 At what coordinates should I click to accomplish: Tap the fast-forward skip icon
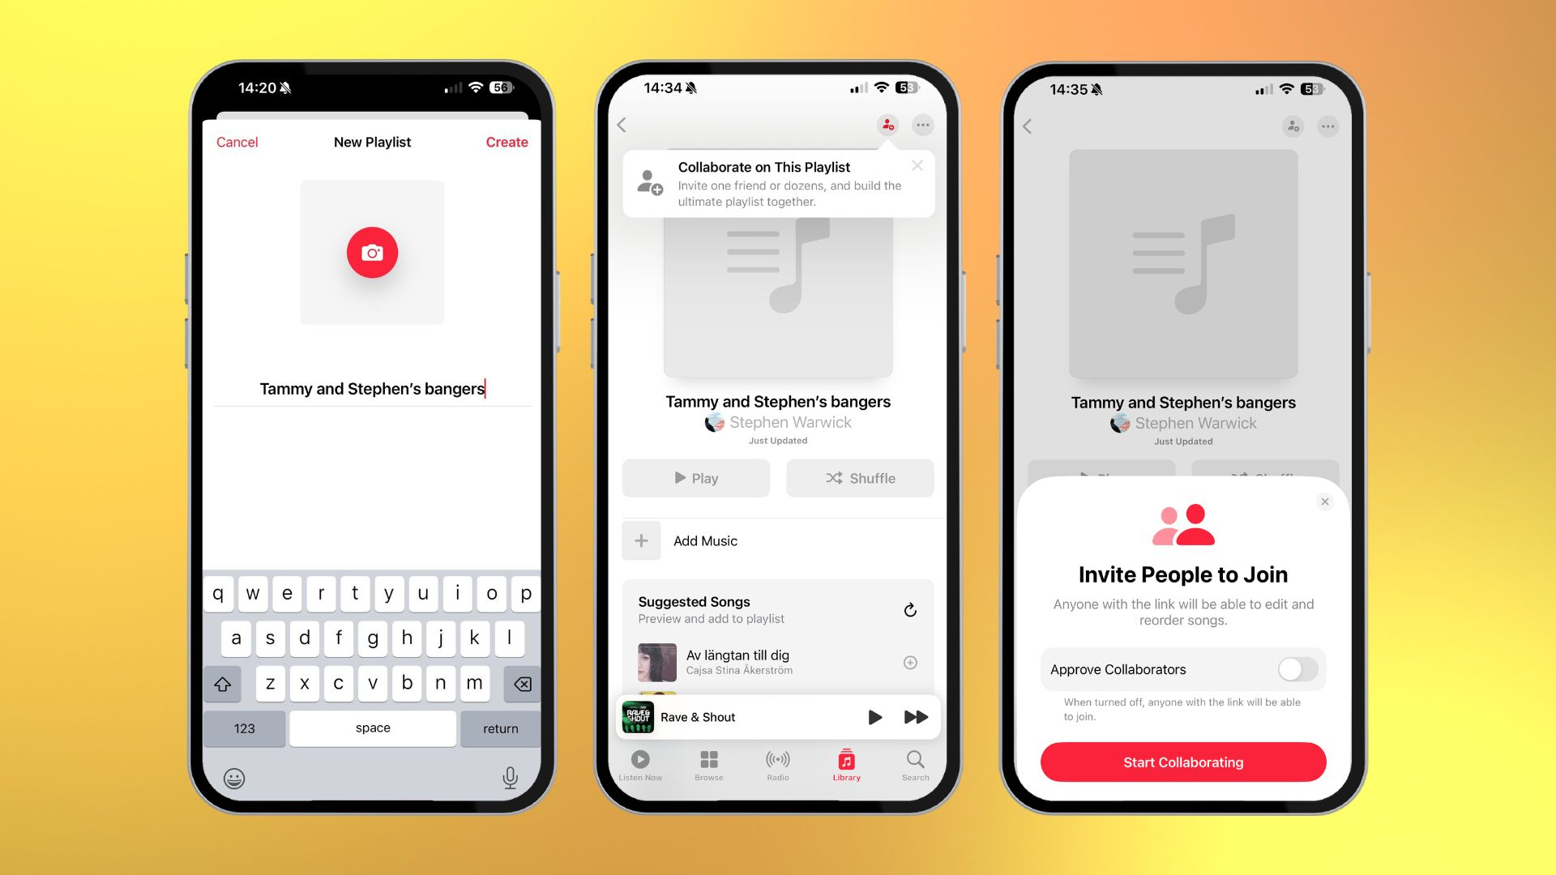[916, 718]
